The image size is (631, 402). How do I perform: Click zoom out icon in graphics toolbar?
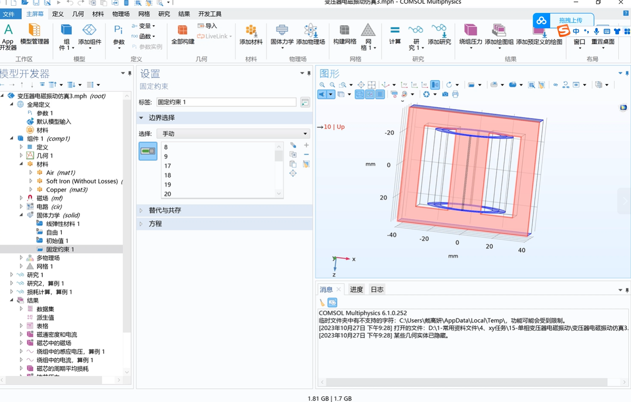click(332, 85)
